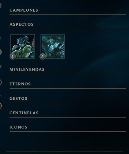129x154 pixels.
Task: Collapse the ASPECTOS section
Action: point(21,24)
